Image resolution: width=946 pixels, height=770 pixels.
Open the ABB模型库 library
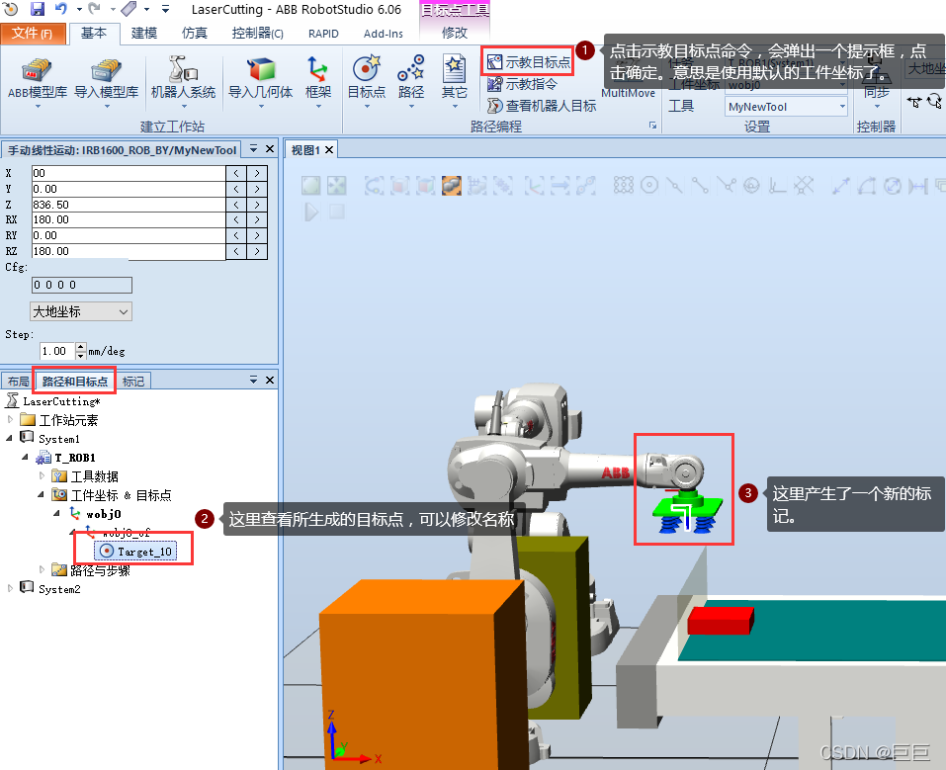coord(37,81)
